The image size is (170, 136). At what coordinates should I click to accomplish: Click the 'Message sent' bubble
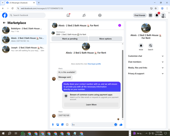[x=65, y=77]
